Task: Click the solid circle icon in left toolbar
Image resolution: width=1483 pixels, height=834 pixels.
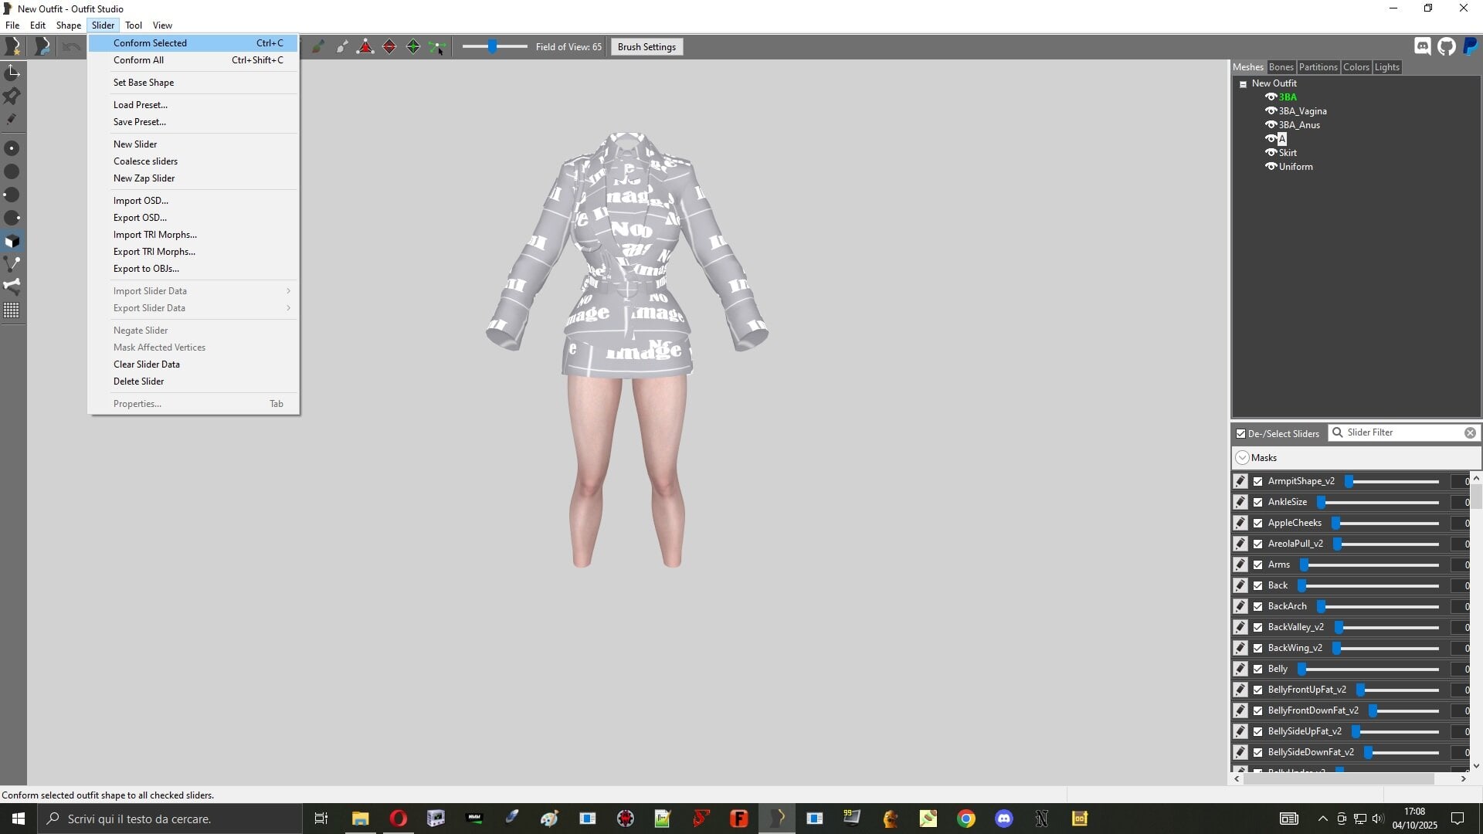Action: click(x=12, y=171)
